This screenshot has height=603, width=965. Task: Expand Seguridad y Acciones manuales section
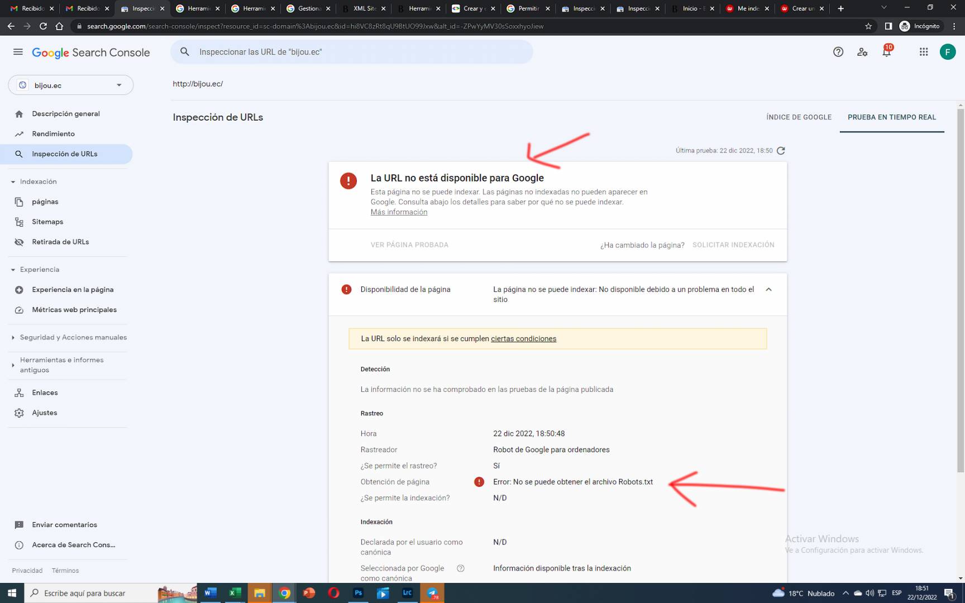pos(13,338)
